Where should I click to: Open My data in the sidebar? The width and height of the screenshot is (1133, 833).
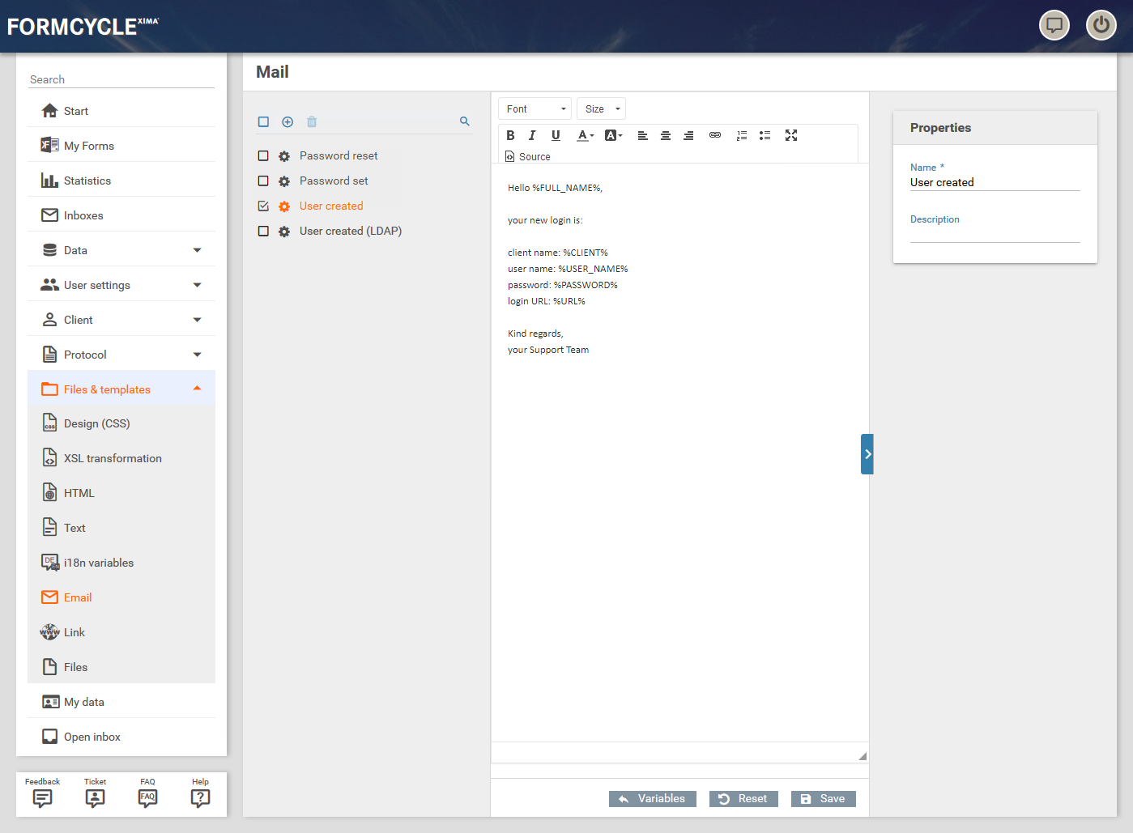[121, 702]
